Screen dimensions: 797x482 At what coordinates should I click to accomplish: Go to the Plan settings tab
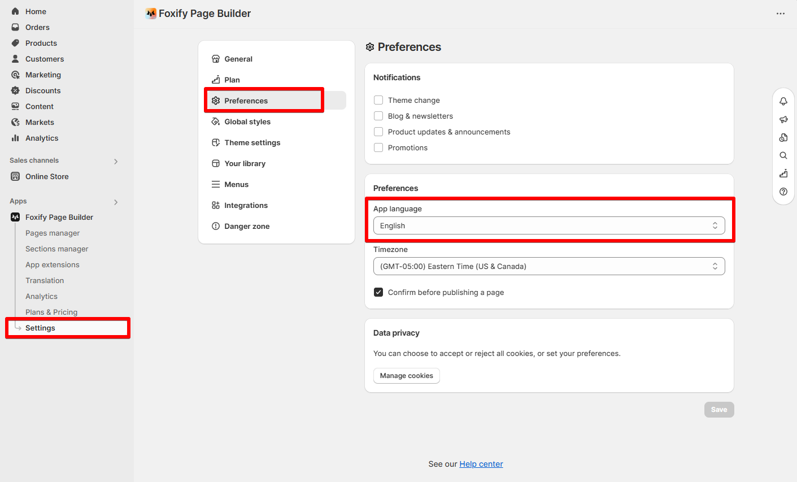tap(276, 80)
